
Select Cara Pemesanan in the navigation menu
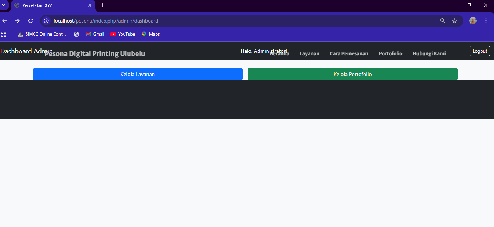[349, 54]
